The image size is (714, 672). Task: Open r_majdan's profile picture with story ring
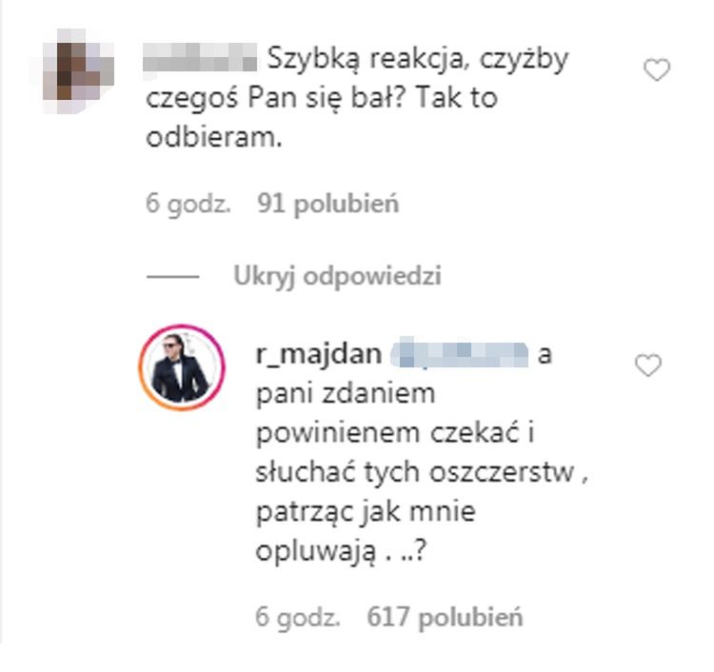tap(182, 367)
